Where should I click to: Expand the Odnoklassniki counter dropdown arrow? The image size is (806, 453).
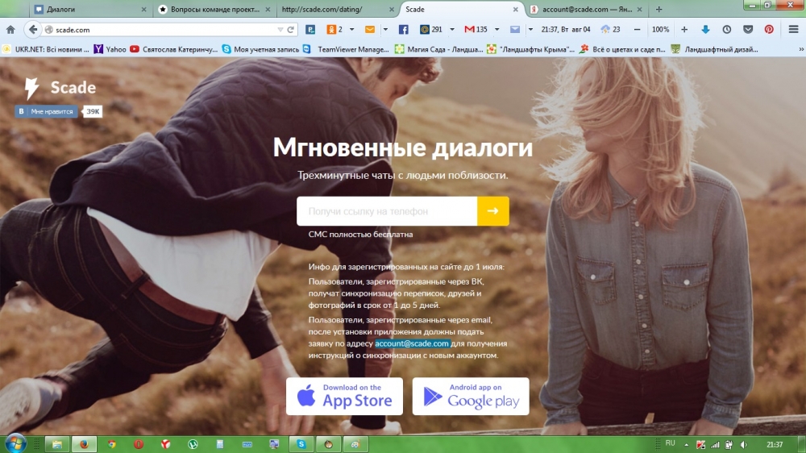coord(351,30)
